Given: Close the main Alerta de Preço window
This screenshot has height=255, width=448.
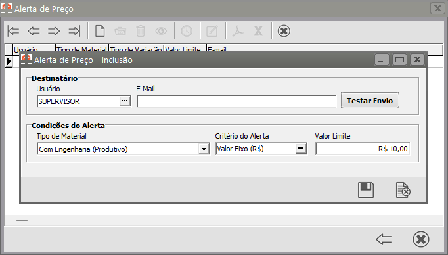Looking at the screenshot, I should click(437, 9).
